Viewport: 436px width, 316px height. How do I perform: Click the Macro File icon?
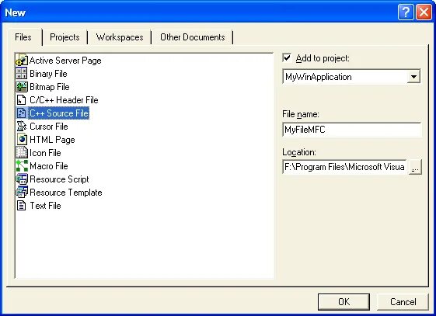click(22, 166)
